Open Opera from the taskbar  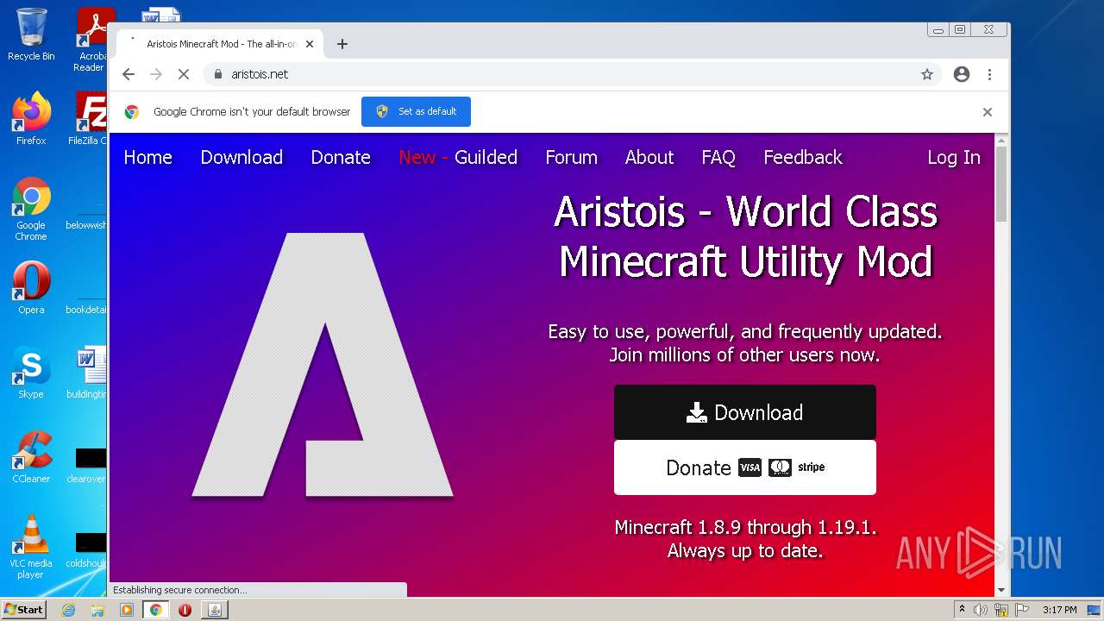pos(185,610)
